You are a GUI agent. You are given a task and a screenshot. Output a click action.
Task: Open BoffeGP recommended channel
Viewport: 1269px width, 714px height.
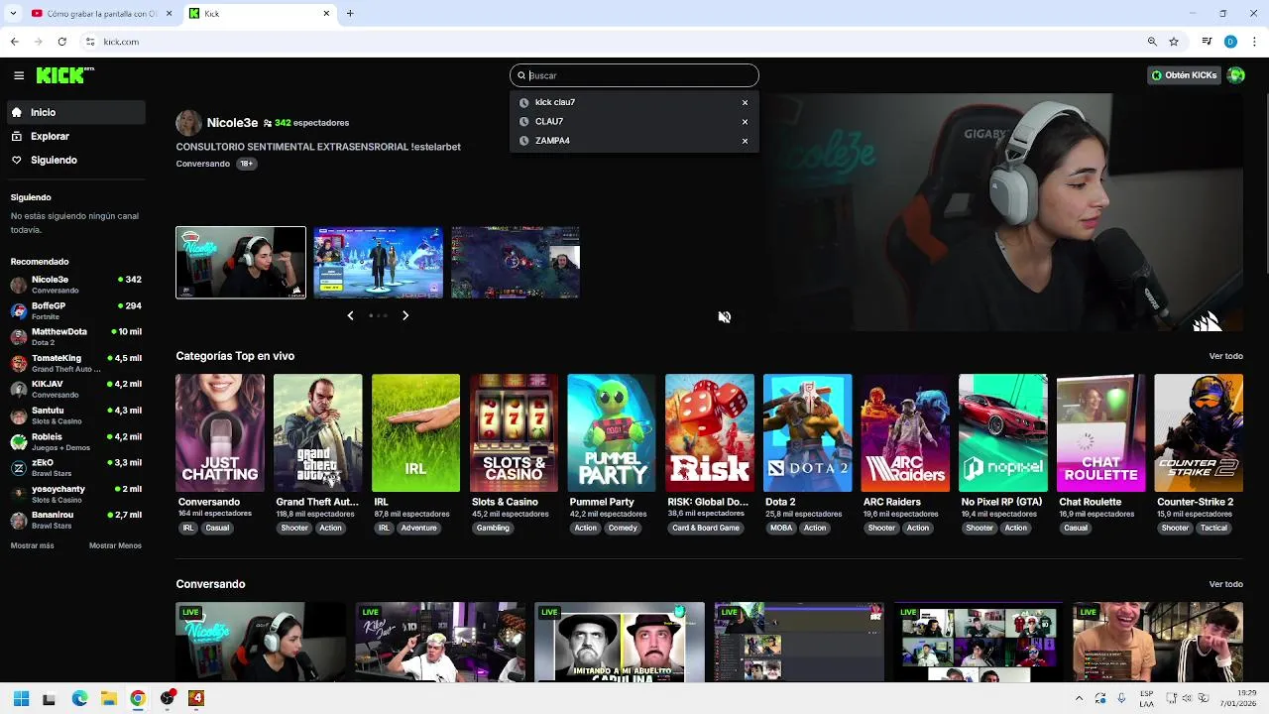(x=76, y=311)
